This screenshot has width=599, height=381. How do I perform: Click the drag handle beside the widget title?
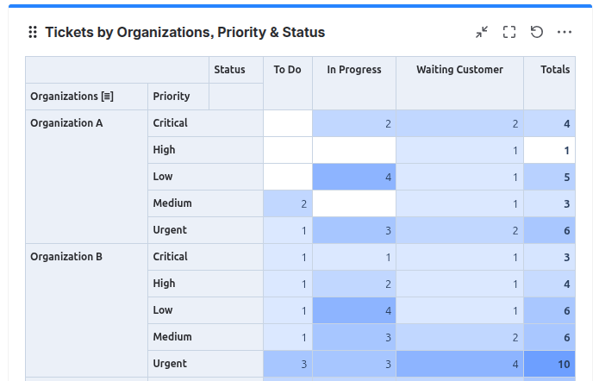point(33,32)
